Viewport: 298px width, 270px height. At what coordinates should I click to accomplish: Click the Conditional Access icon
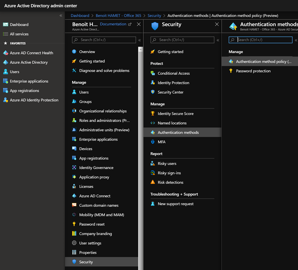(153, 73)
